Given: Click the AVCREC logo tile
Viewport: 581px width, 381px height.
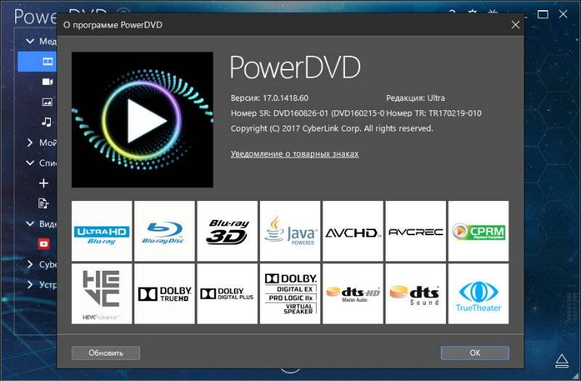Looking at the screenshot, I should [415, 231].
